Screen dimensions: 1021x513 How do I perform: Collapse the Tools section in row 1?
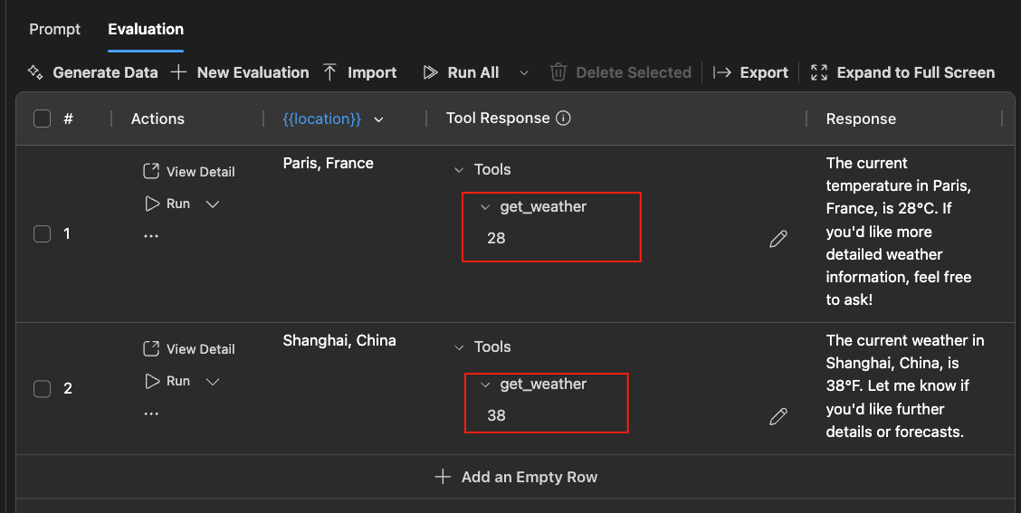[459, 170]
